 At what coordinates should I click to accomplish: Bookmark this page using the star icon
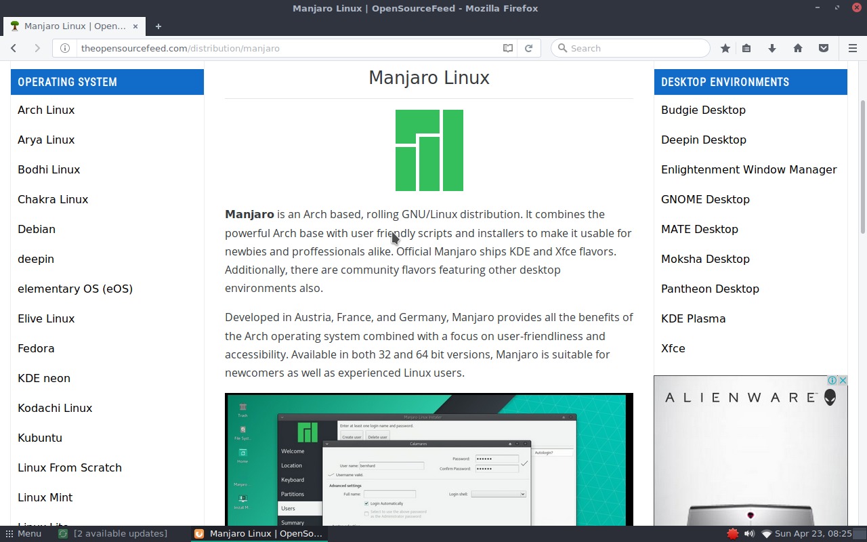(x=725, y=48)
